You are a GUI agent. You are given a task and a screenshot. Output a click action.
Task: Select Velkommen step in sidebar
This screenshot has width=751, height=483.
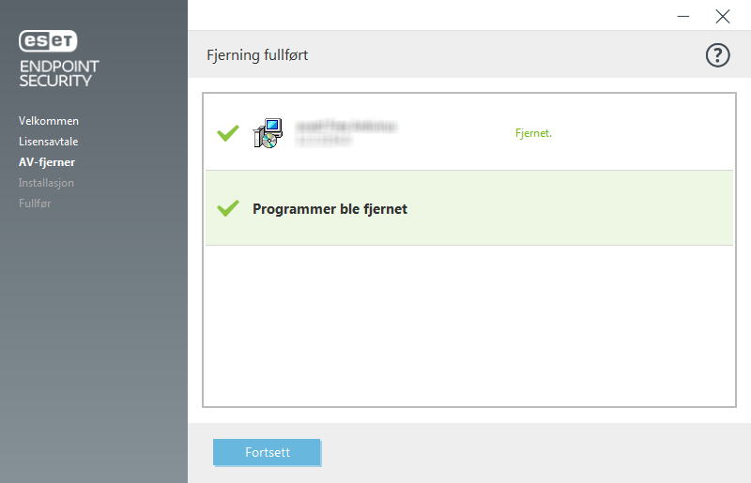49,121
